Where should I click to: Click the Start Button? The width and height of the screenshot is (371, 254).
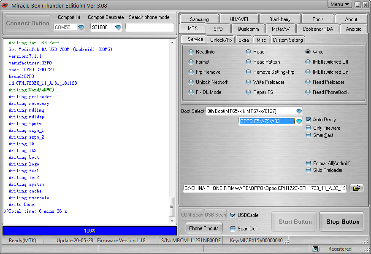295,222
